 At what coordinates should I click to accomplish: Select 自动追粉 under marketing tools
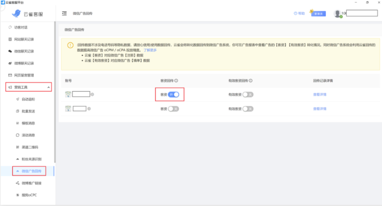29,99
